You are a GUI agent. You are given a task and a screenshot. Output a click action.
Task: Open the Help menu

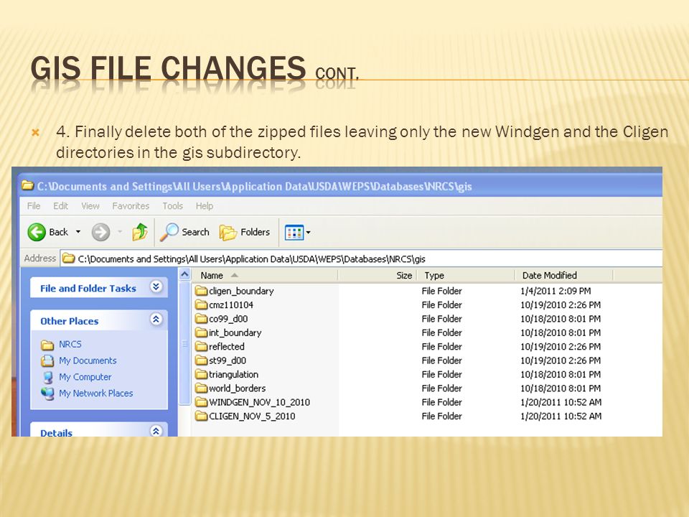(205, 206)
